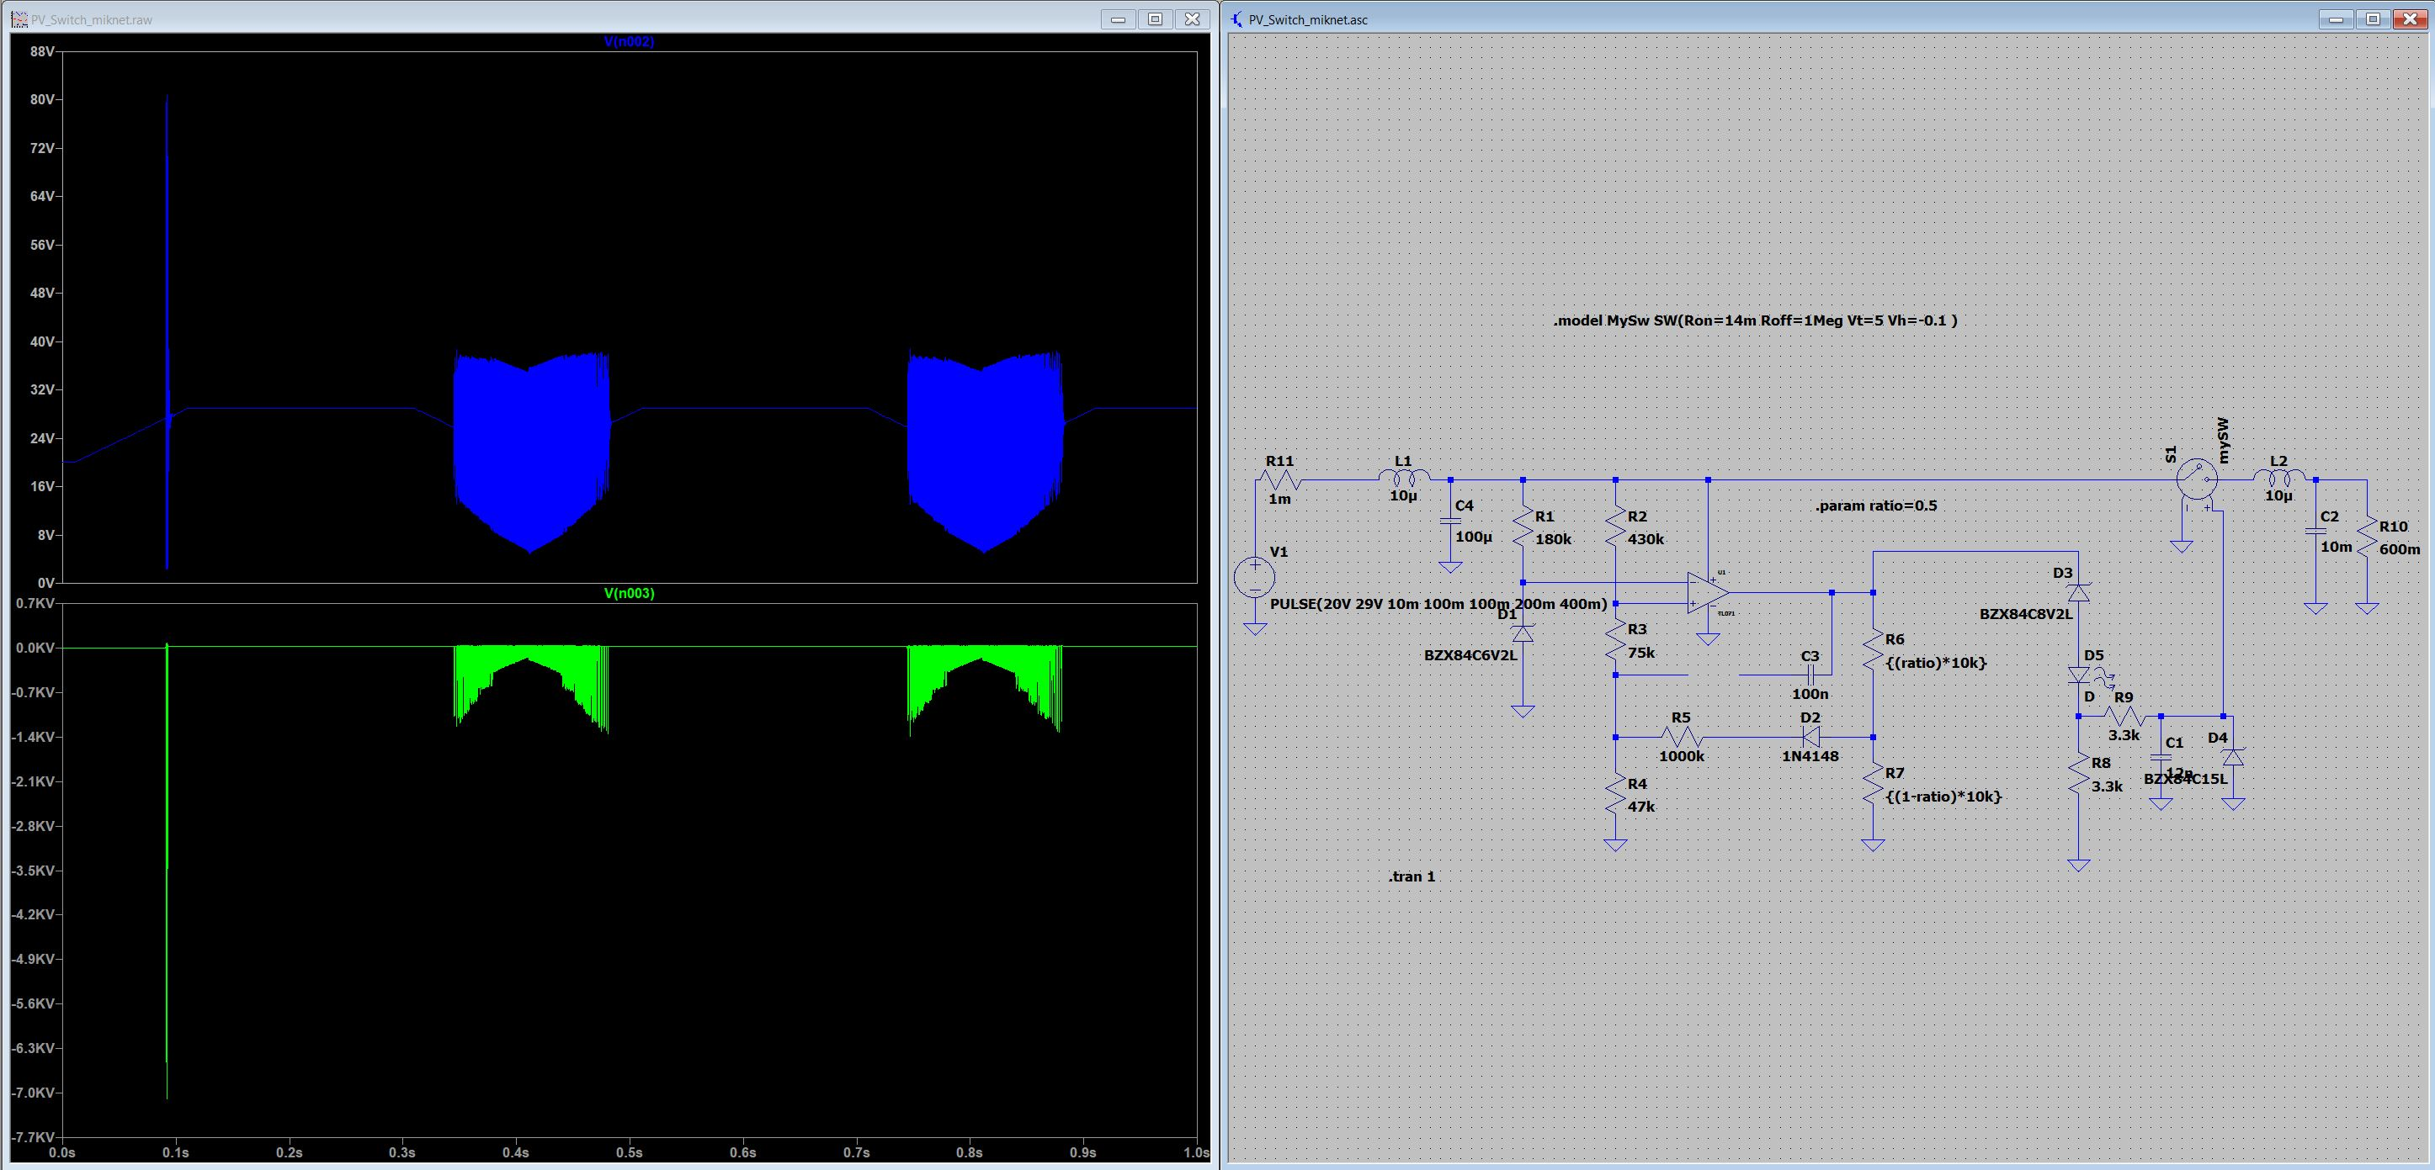Click the .param ratio=0.5 directive

1875,506
